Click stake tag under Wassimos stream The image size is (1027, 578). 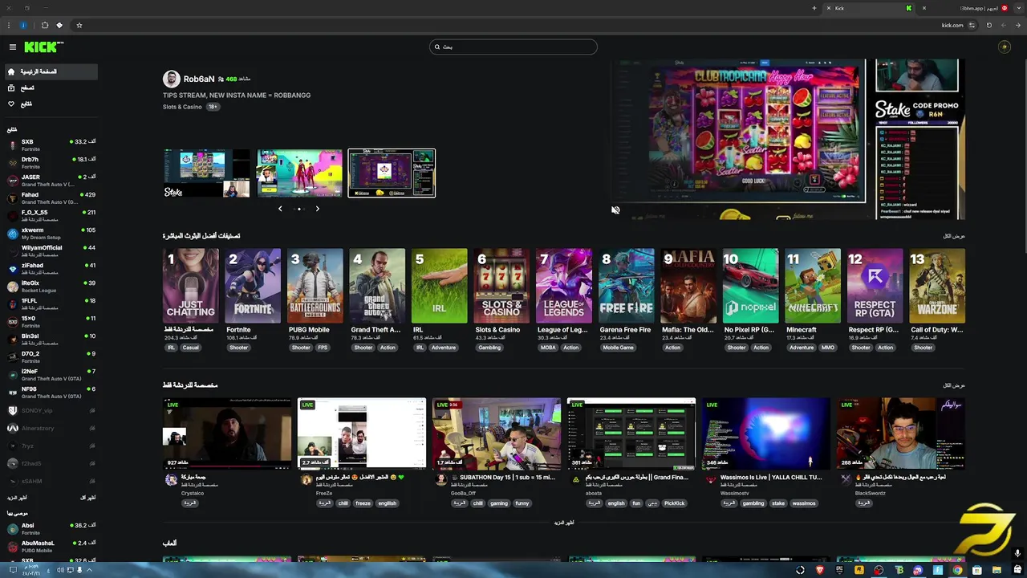778,503
